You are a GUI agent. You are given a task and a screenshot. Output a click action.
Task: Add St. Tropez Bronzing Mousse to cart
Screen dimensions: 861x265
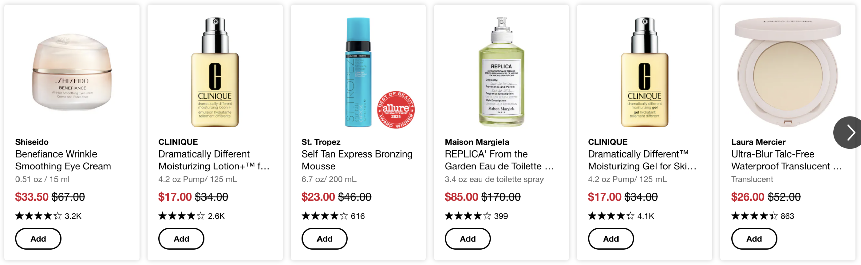pos(324,239)
